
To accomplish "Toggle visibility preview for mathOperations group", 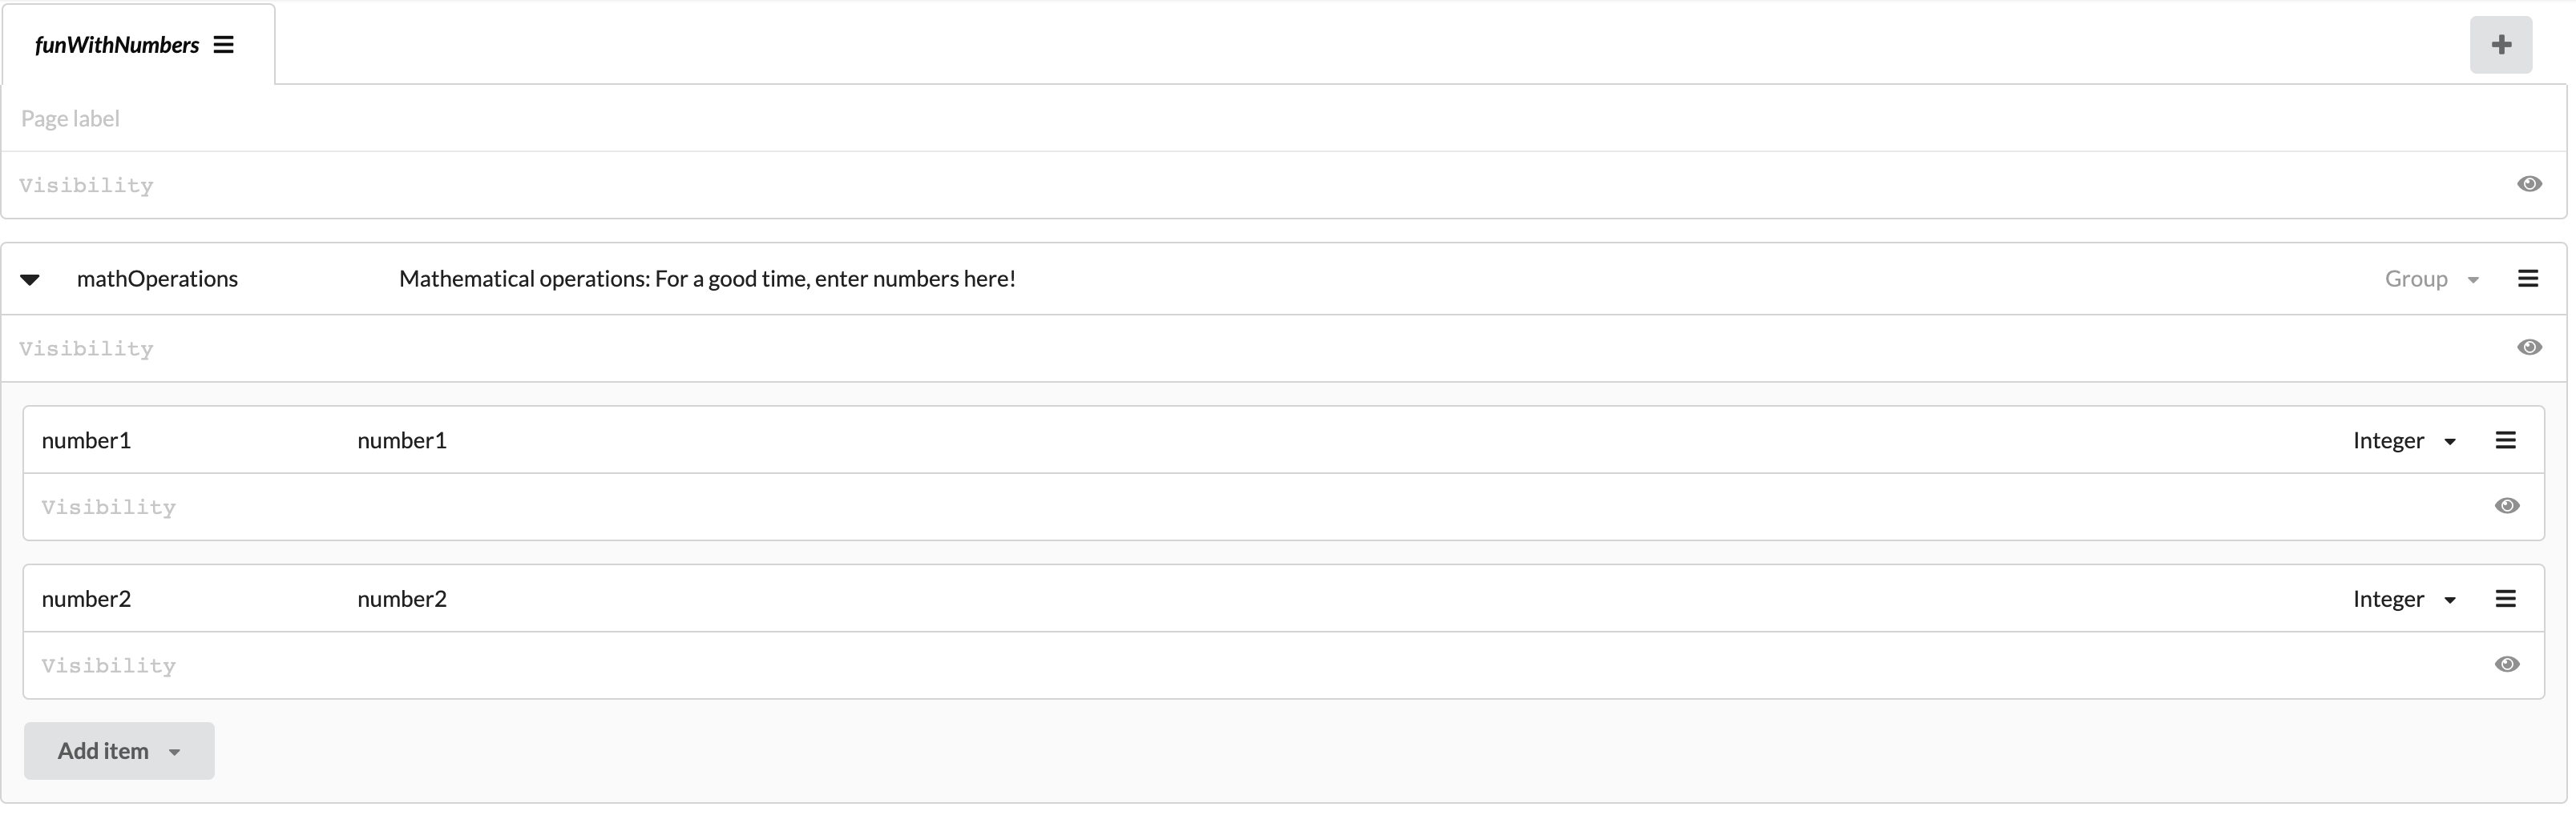I will point(2530,347).
